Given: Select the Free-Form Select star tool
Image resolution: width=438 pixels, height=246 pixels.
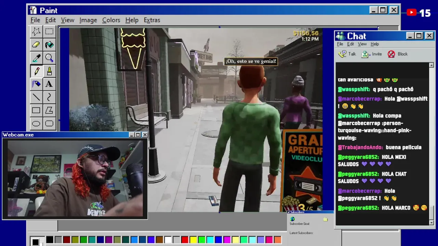Looking at the screenshot, I should tap(36, 32).
